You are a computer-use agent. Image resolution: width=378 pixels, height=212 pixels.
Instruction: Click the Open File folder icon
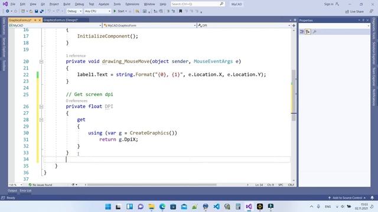click(x=31, y=11)
